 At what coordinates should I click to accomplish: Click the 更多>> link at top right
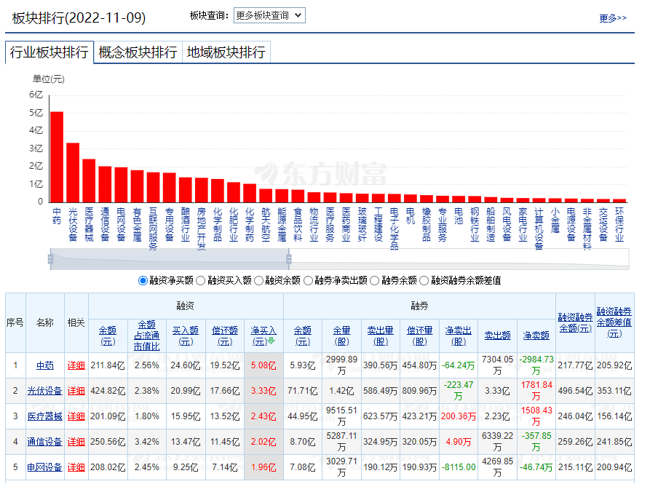pos(613,18)
